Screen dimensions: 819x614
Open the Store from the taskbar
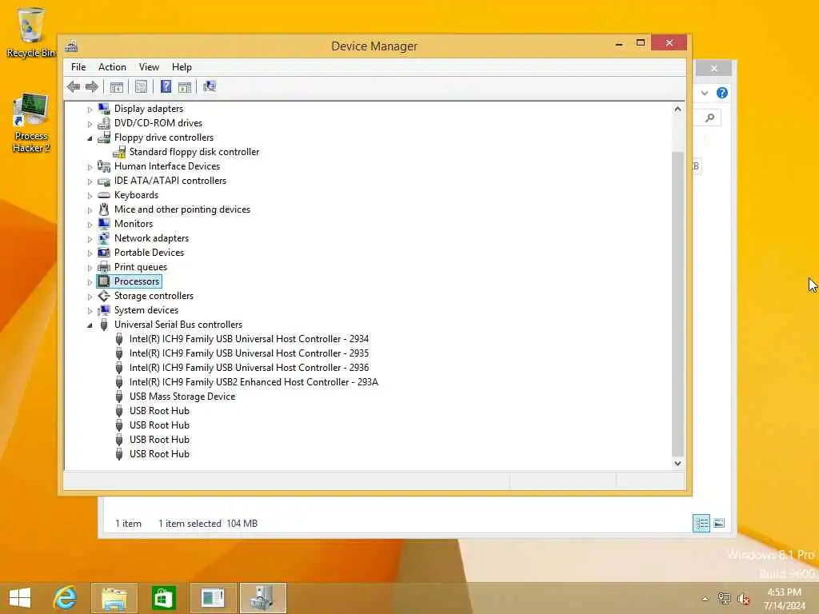pyautogui.click(x=163, y=598)
